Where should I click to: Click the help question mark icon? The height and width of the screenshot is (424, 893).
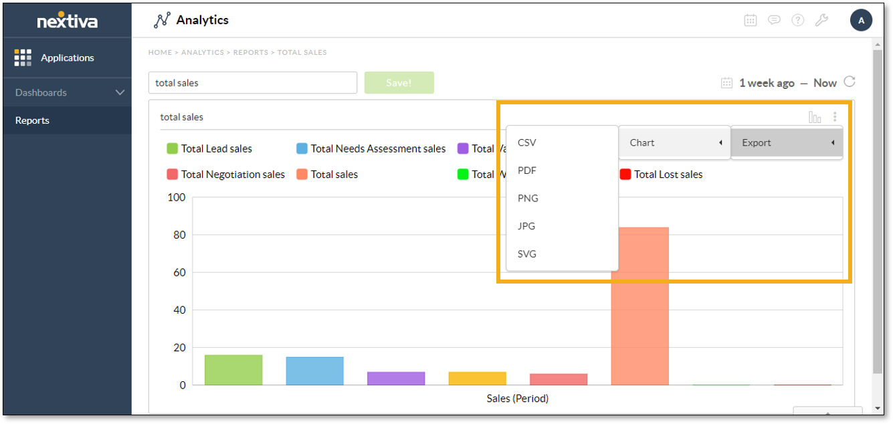click(797, 19)
